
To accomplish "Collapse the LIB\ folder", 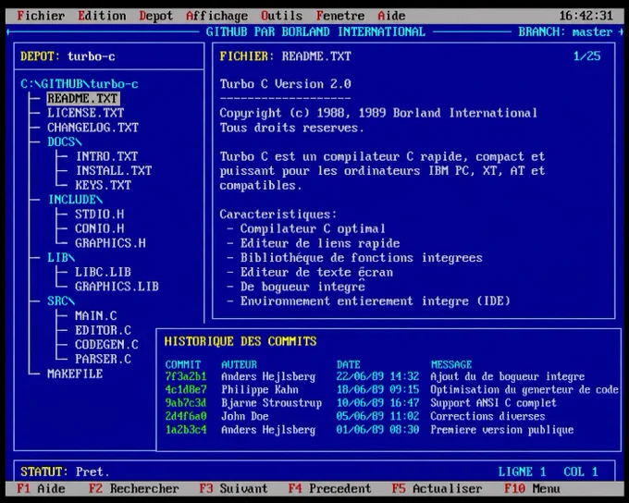I will 61,257.
